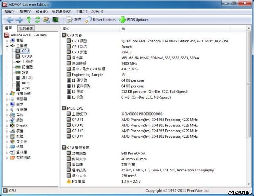Click the 安全性 shield icon
Screen dimensions: 254x196
[12, 141]
